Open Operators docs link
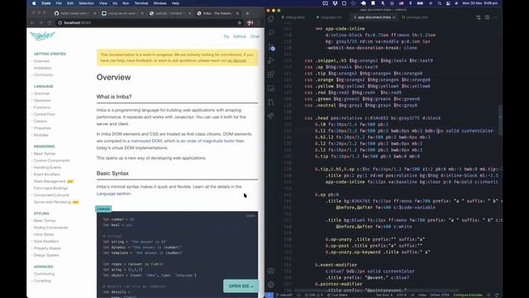The width and height of the screenshot is (529, 298). point(42,100)
